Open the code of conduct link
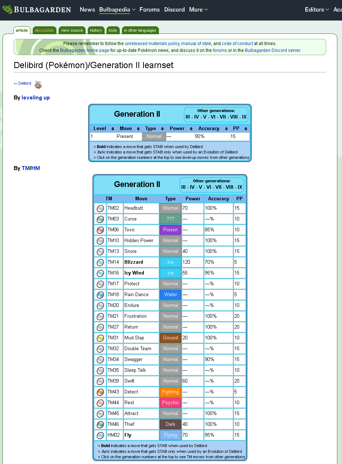Viewport: 342px width, 464px height. (x=237, y=44)
